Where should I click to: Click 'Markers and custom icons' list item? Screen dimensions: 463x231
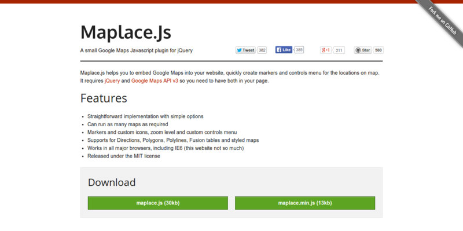[x=162, y=133]
